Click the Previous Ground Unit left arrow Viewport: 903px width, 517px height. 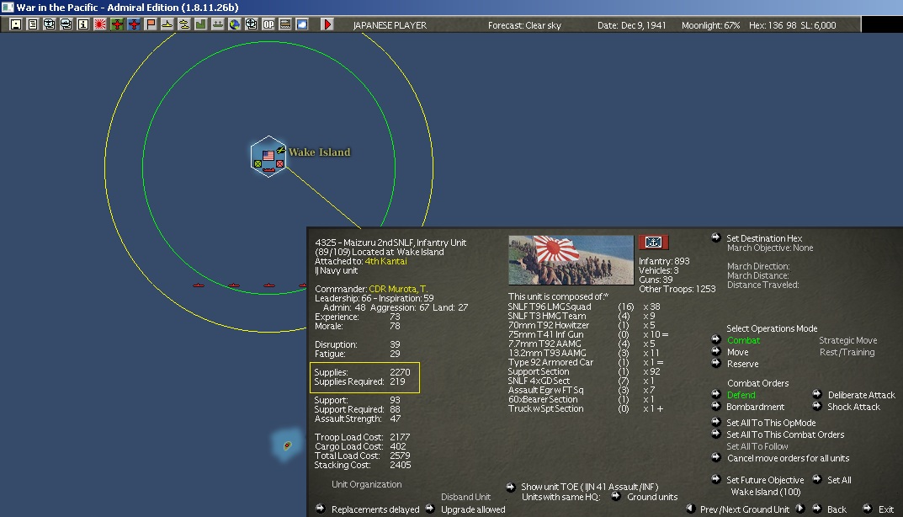click(690, 509)
